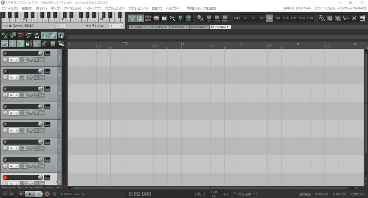Click the track list icon at far right
Viewport: 368px width, 198px height.
point(362,18)
